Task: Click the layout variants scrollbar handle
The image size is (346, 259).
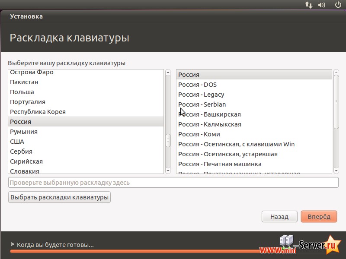Action: [336, 102]
